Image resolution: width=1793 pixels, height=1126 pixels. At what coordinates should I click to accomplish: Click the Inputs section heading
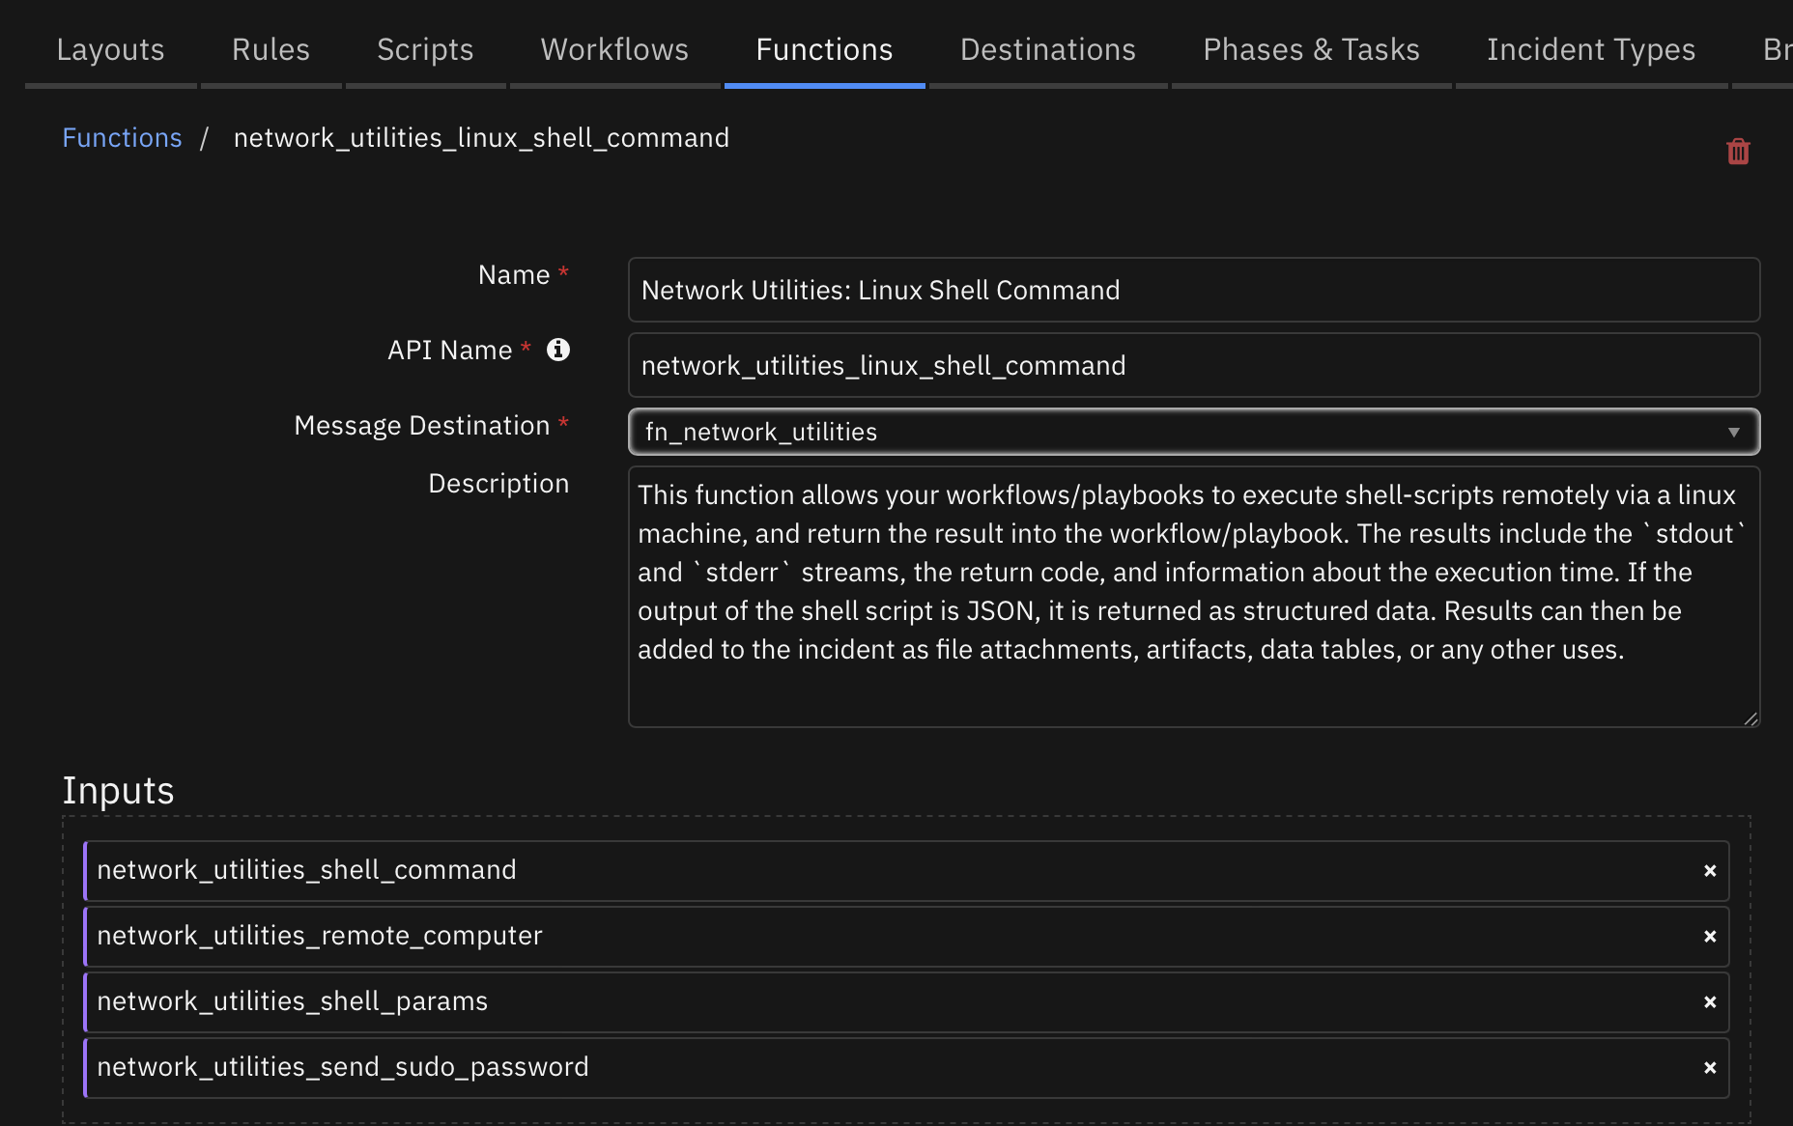[x=118, y=791]
